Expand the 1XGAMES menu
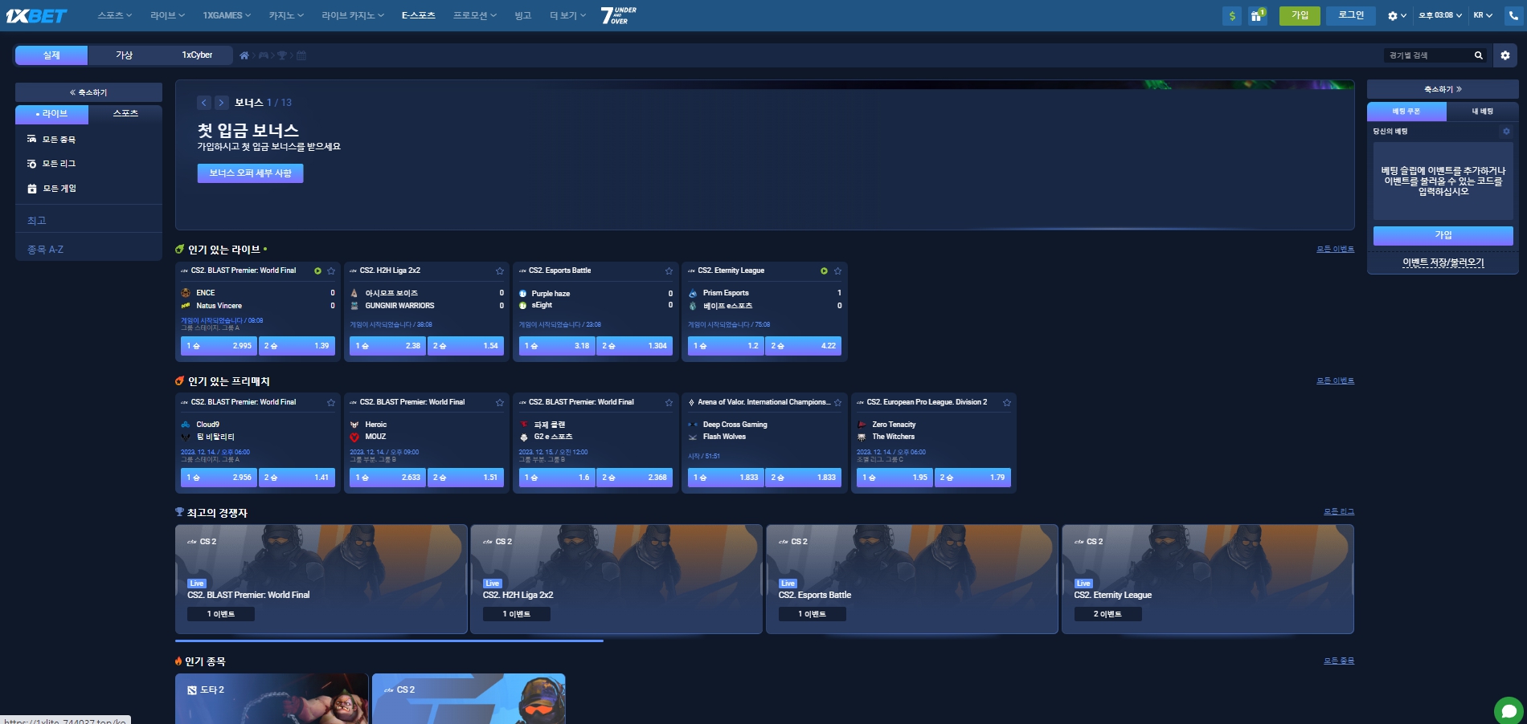 coord(227,15)
